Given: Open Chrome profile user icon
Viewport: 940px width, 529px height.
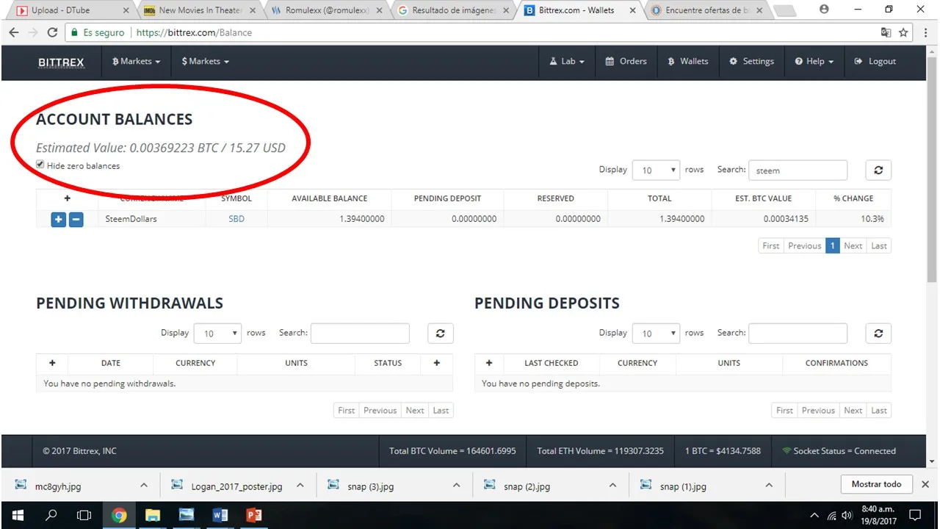Looking at the screenshot, I should pos(823,10).
